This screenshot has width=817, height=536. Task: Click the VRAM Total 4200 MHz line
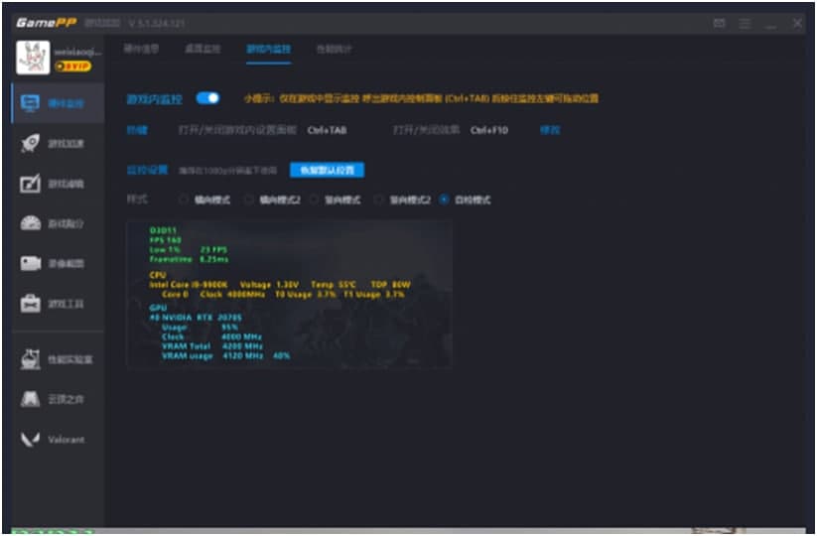(212, 346)
